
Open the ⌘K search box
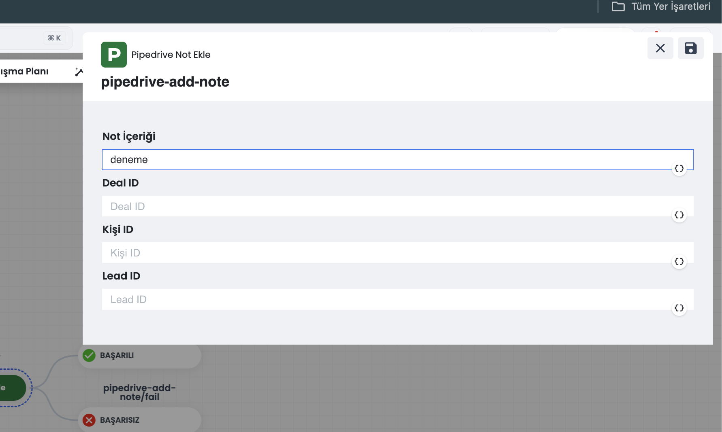pyautogui.click(x=36, y=38)
